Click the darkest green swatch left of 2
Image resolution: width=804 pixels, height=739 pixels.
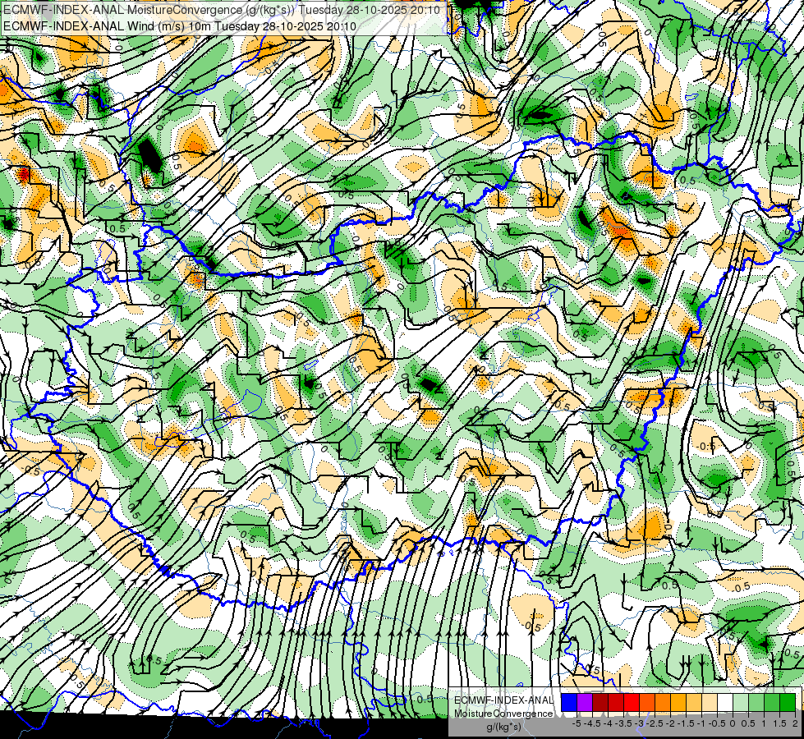point(788,703)
